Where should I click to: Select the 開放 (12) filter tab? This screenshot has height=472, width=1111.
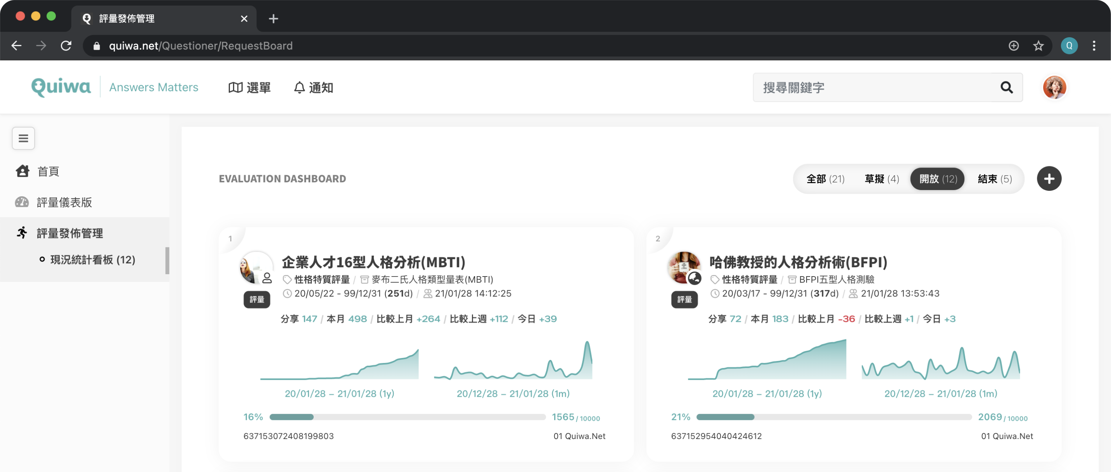click(938, 179)
